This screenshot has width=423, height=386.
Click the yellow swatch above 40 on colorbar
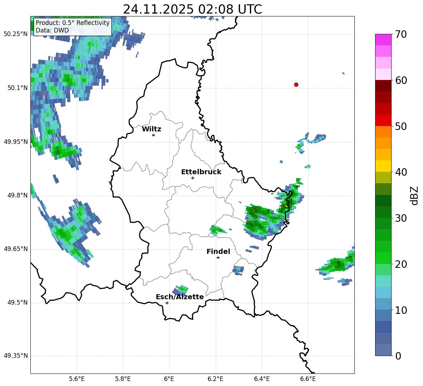point(383,166)
